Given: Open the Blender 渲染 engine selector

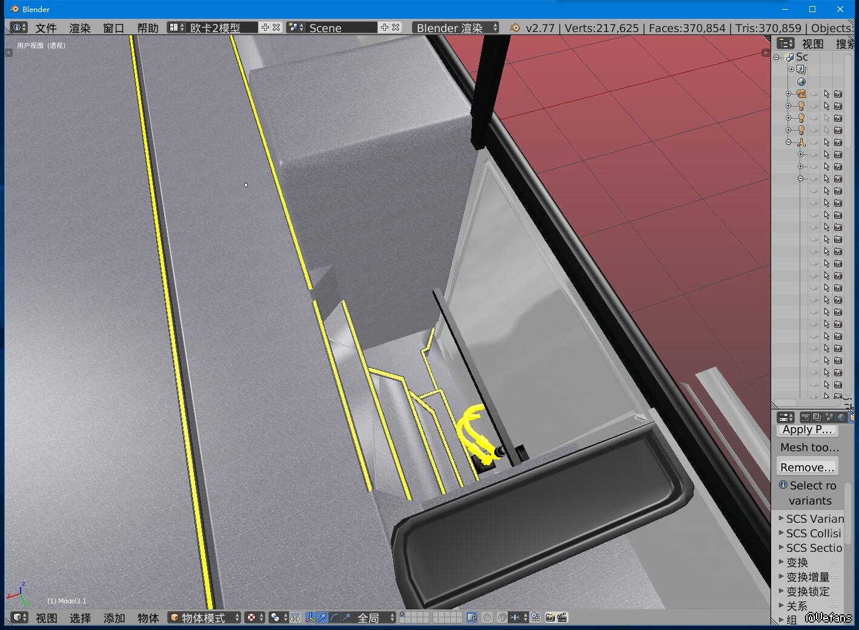Looking at the screenshot, I should [x=456, y=28].
